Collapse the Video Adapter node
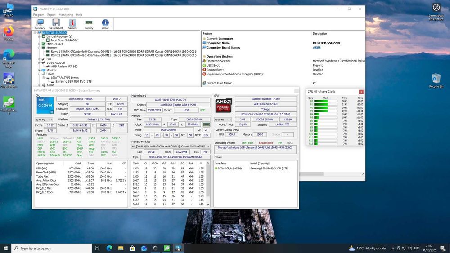This screenshot has width=450, height=253. 39,63
